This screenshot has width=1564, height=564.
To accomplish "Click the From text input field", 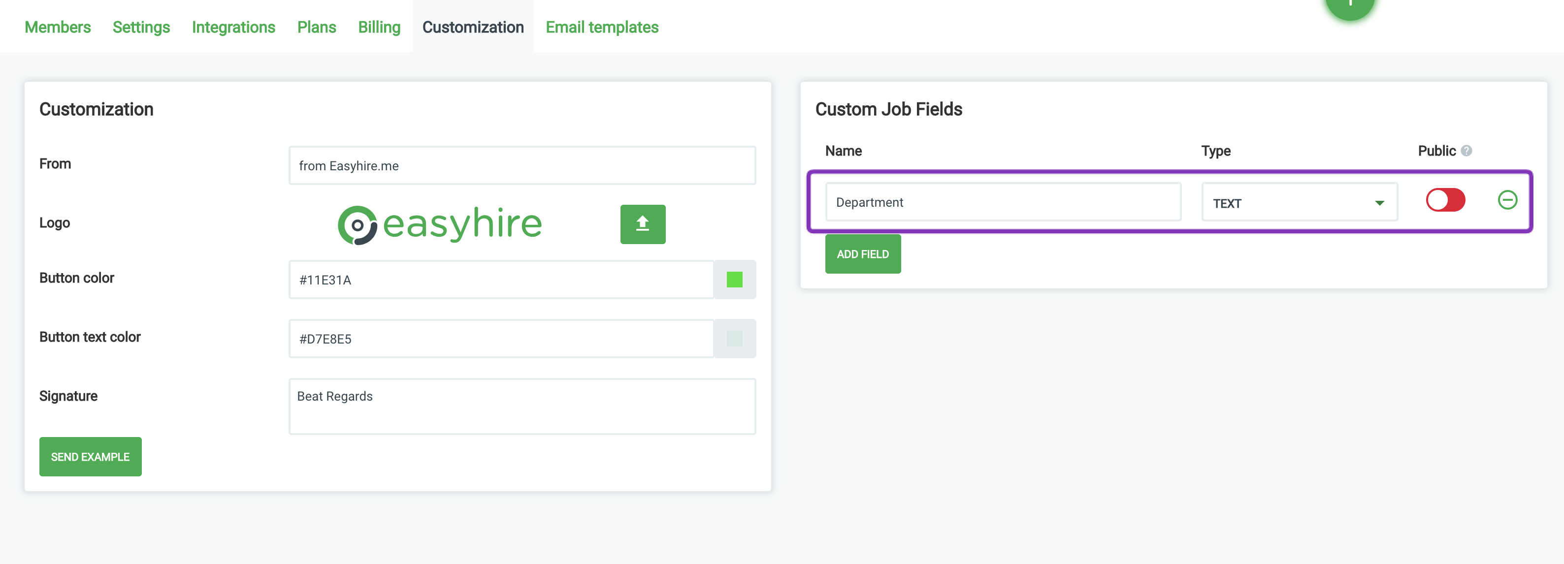I will pos(521,165).
